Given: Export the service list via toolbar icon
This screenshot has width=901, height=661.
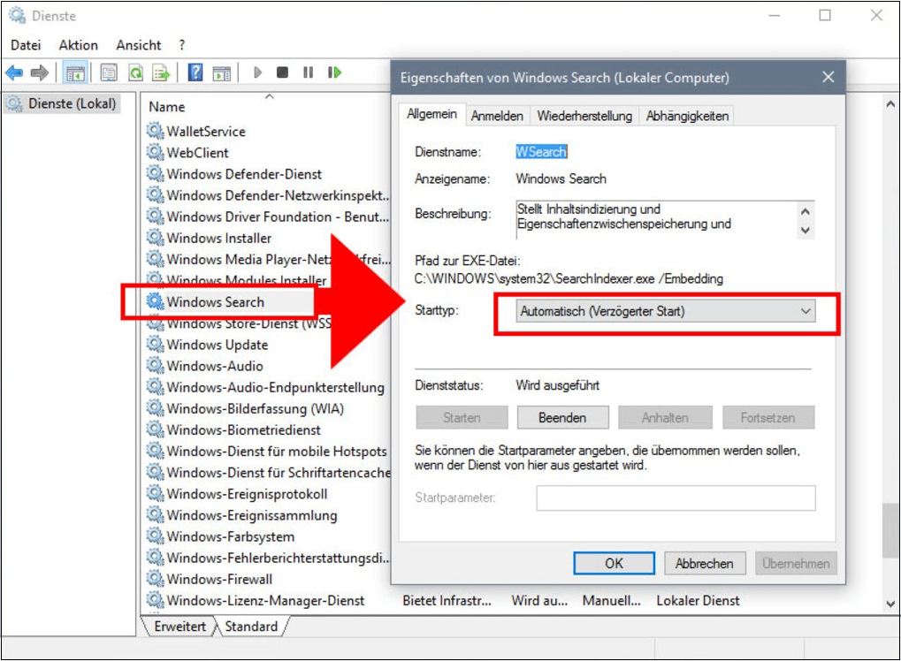Looking at the screenshot, I should pos(161,72).
